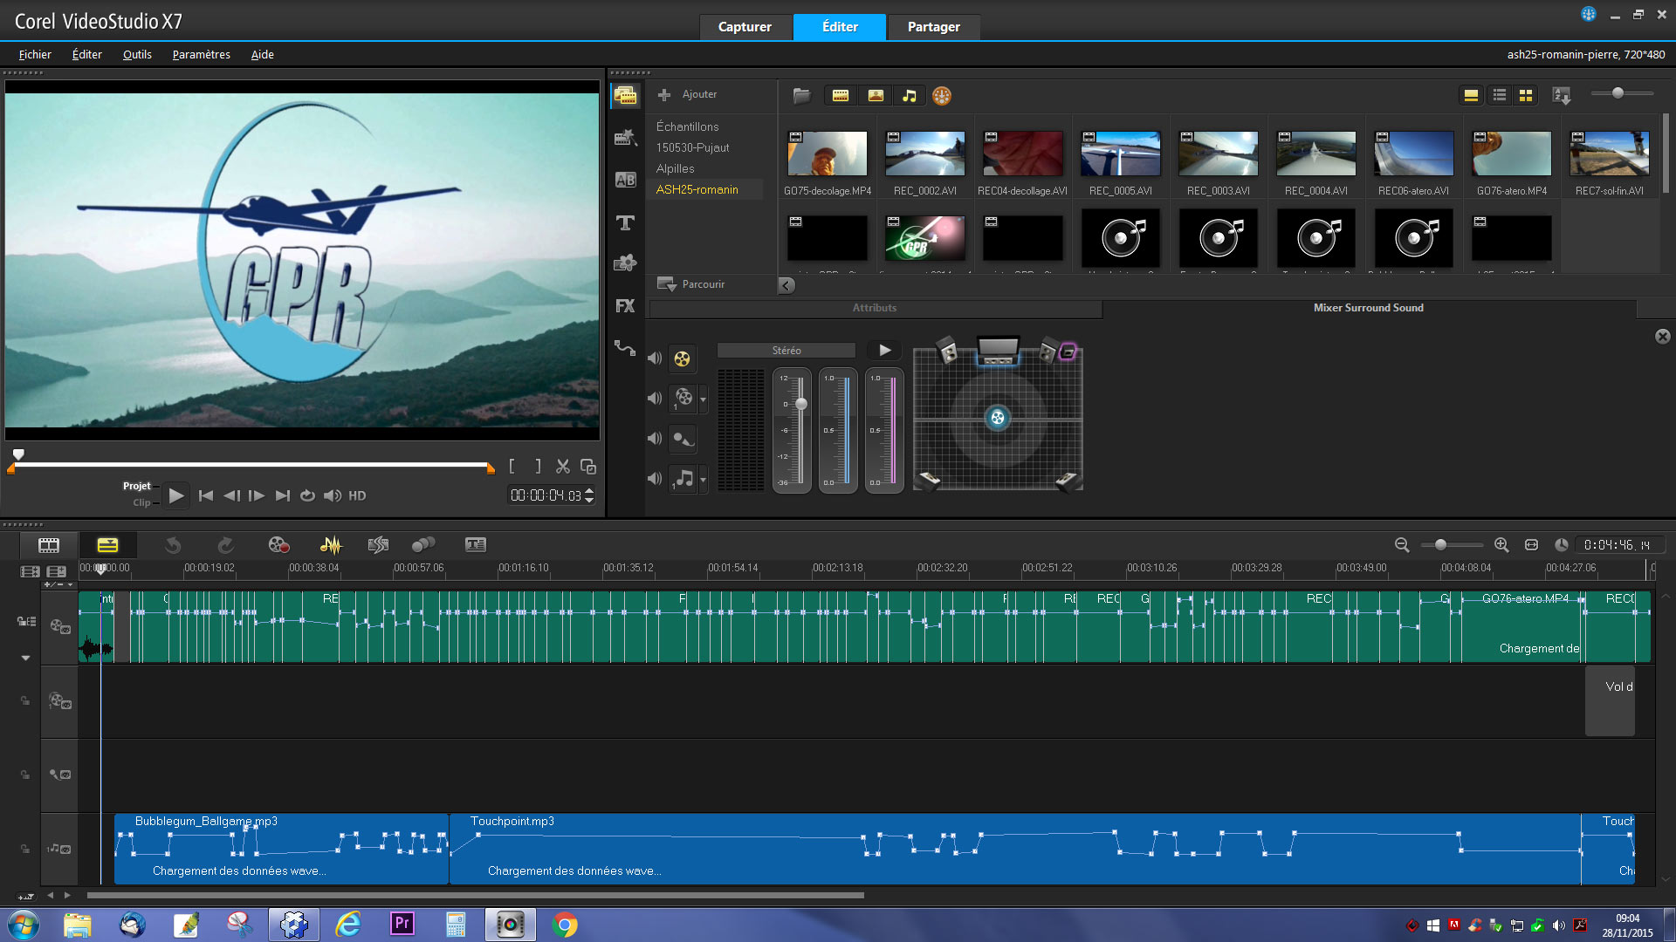
Task: Fit project in timeline window
Action: (x=1531, y=545)
